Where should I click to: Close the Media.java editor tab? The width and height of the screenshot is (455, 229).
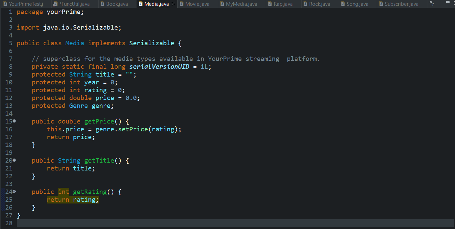click(x=173, y=4)
